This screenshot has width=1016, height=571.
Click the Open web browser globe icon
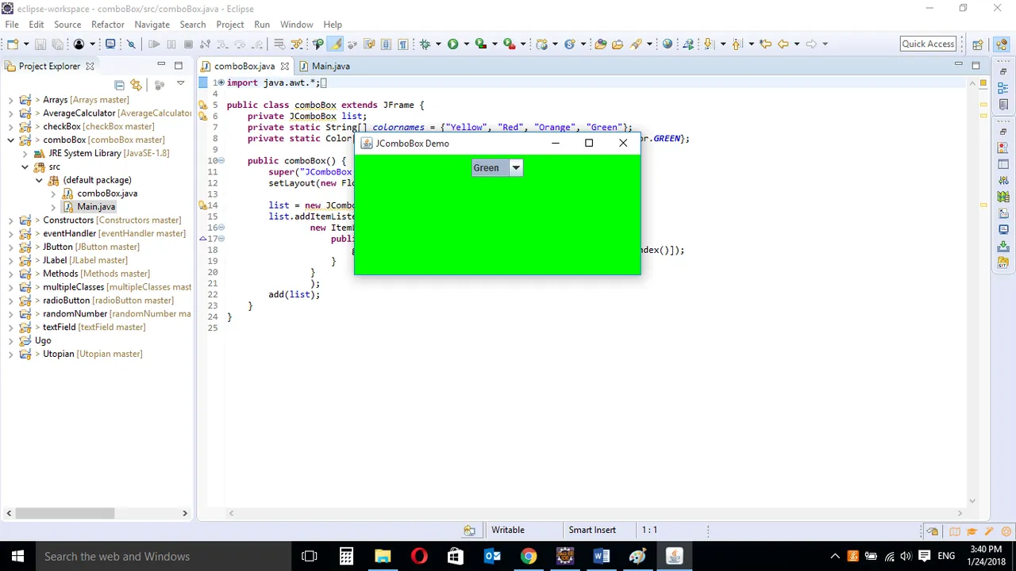[x=668, y=44]
